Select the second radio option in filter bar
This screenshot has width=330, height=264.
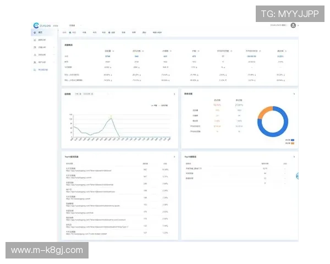point(109,33)
